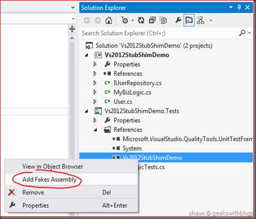Collapse the Vs2012StubShimDemo project node
The image size is (256, 219).
[86, 55]
